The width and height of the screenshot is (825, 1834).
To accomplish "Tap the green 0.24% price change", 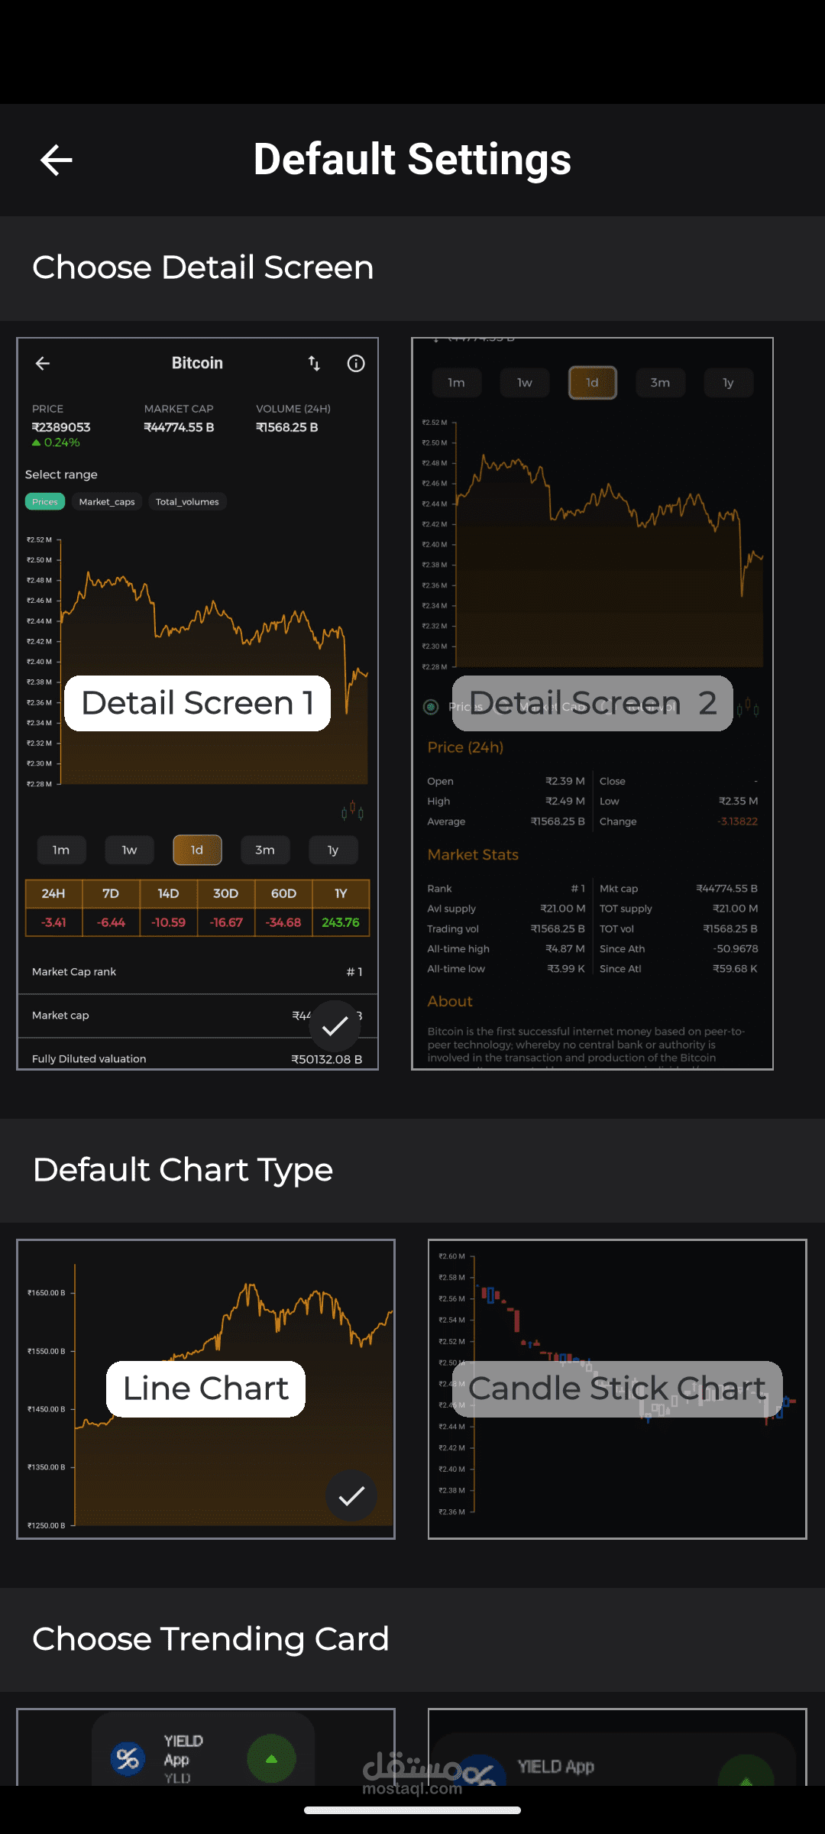I will pyautogui.click(x=56, y=442).
